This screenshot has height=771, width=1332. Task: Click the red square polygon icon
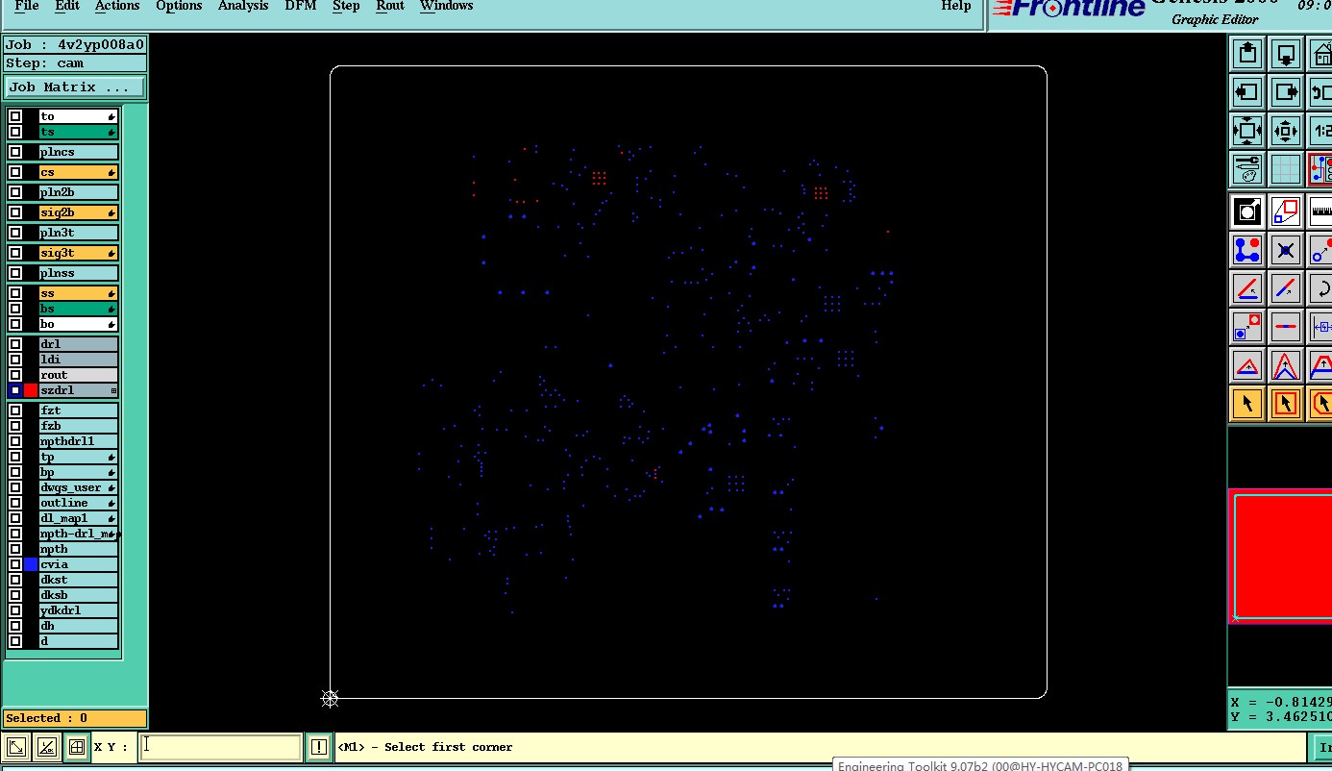[x=1286, y=211]
